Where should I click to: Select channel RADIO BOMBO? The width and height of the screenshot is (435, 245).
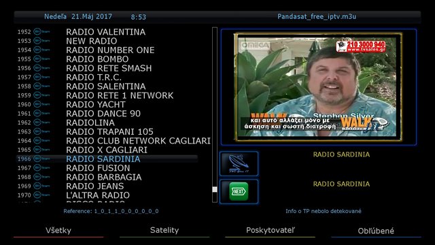pyautogui.click(x=97, y=59)
